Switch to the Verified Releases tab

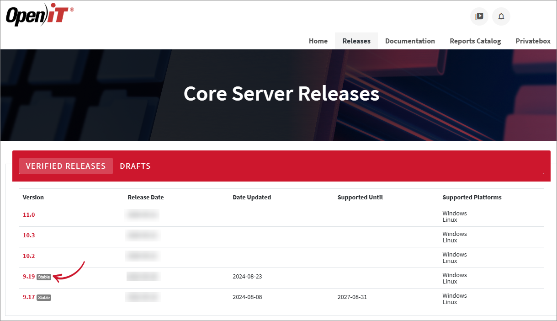(x=66, y=166)
